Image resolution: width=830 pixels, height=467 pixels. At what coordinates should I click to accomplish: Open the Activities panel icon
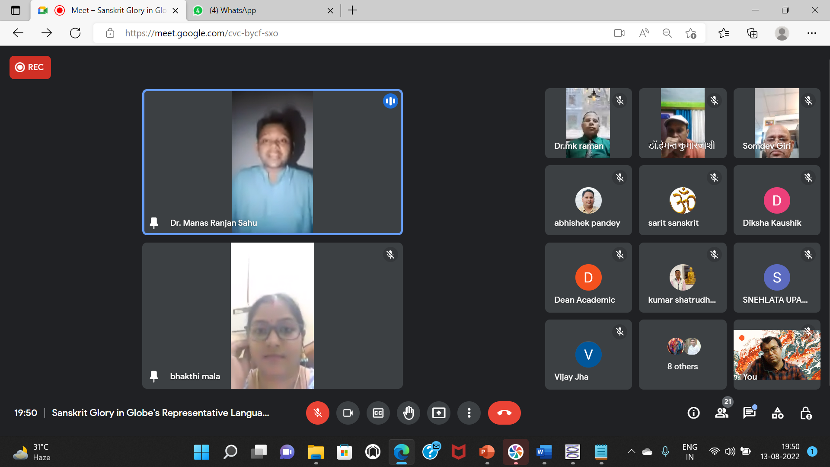point(777,413)
